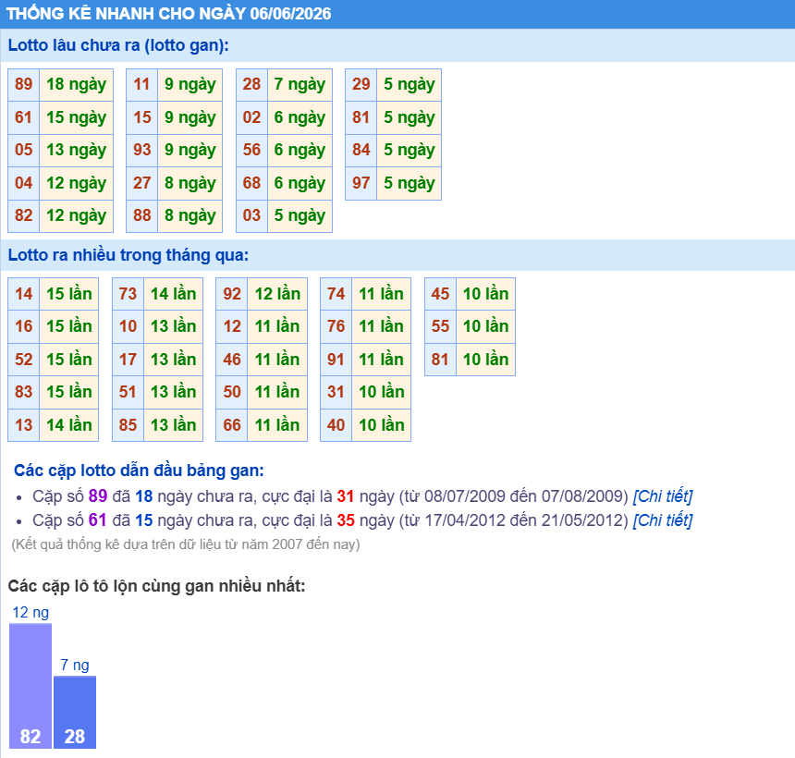
Task: Click purple number 61 in gan list
Action: [97, 520]
